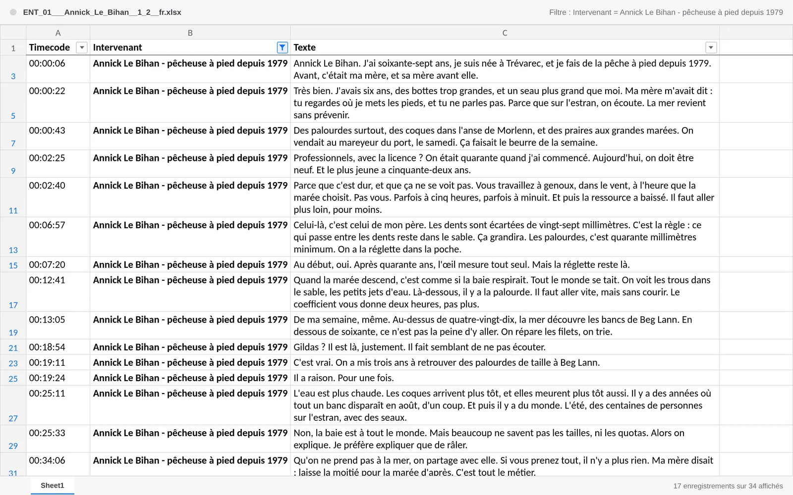Click Intervenant cell in the 00:18:54 row
Screen dimensions: 793x495
(x=190, y=347)
